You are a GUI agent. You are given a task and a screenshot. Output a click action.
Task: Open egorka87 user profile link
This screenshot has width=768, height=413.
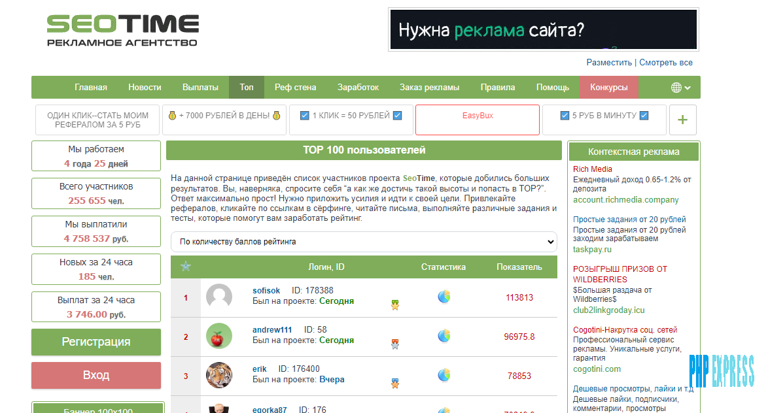pyautogui.click(x=270, y=410)
